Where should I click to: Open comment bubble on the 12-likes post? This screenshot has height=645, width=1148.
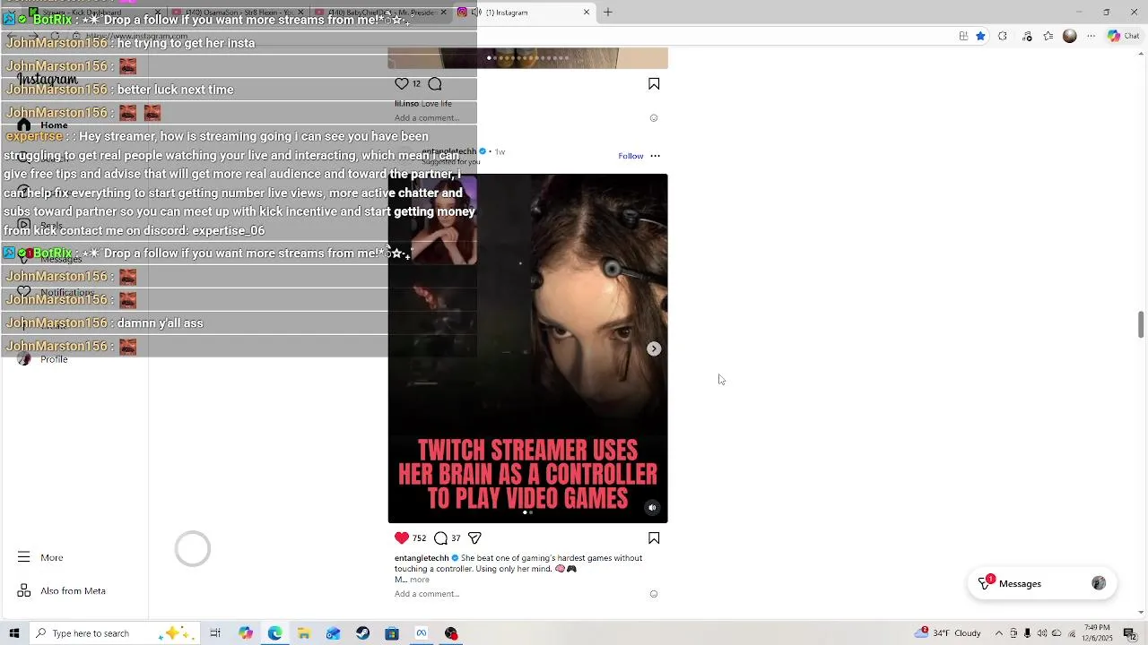coord(435,83)
